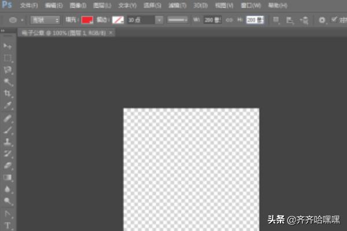The height and width of the screenshot is (231, 347).
Task: Open the path arrangement icon
Action: [x=304, y=20]
